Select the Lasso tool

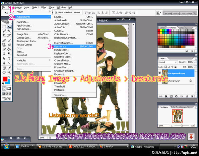[4, 31]
